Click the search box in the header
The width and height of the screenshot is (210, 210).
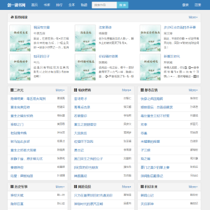pyautogui.click(x=104, y=5)
